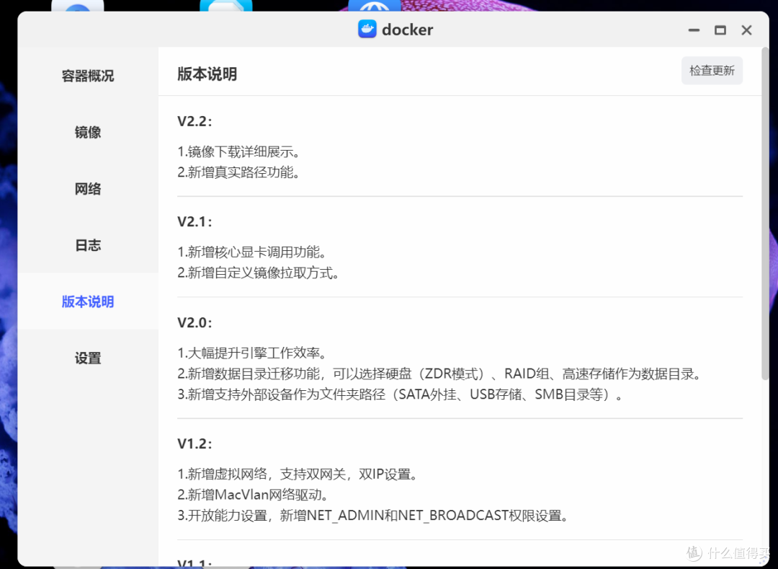This screenshot has width=778, height=569.
Task: Select the active 版本说明 release notes tab
Action: coord(88,301)
